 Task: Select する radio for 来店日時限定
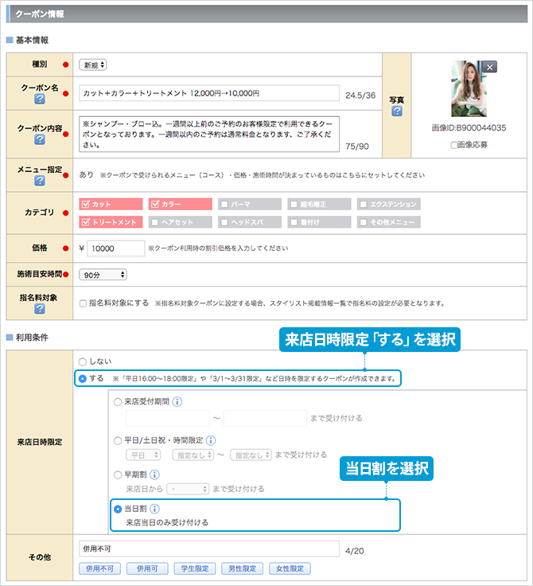pyautogui.click(x=83, y=378)
